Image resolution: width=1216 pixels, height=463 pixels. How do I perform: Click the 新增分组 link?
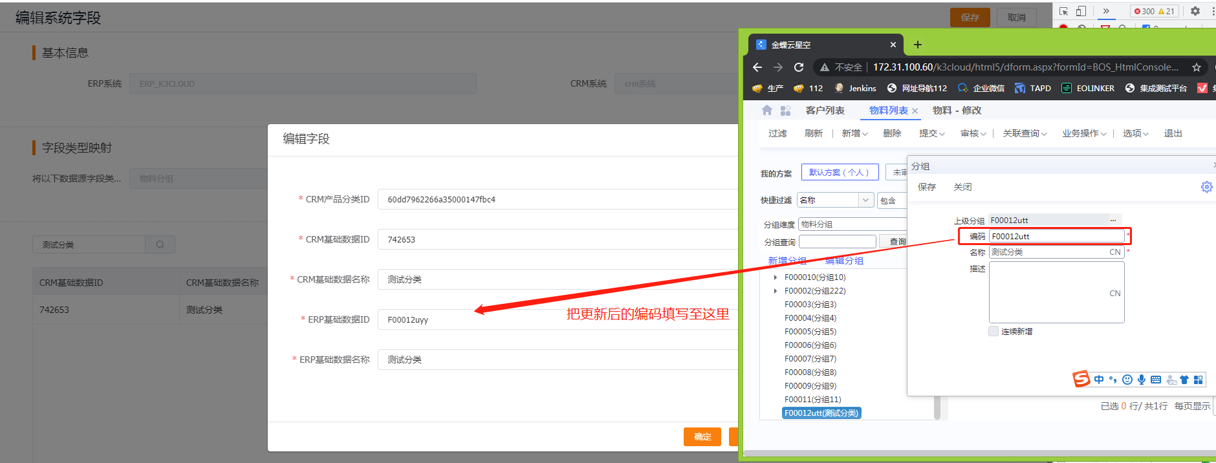click(787, 261)
